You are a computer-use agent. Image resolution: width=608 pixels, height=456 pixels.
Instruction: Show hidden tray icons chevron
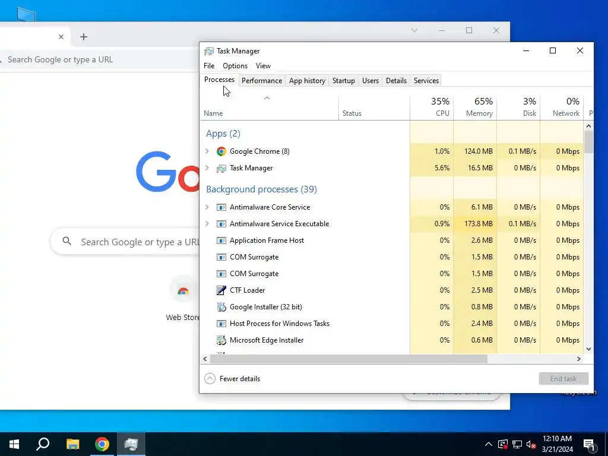tap(489, 444)
